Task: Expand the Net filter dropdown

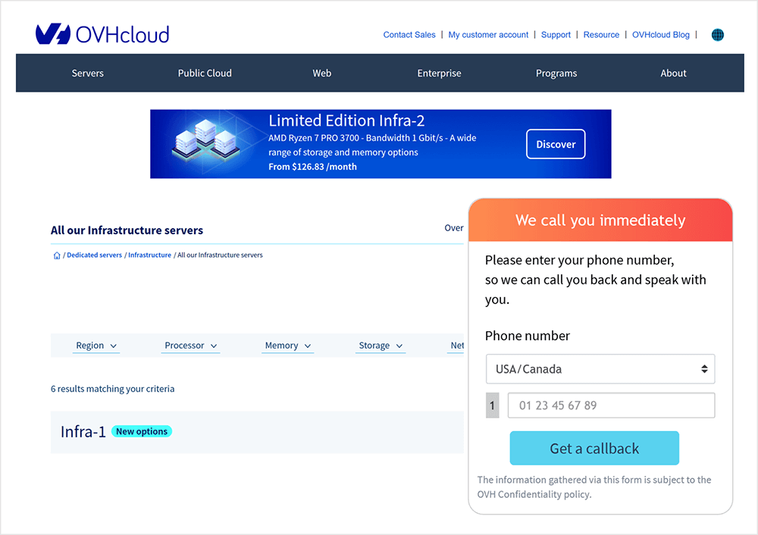Action: (456, 346)
